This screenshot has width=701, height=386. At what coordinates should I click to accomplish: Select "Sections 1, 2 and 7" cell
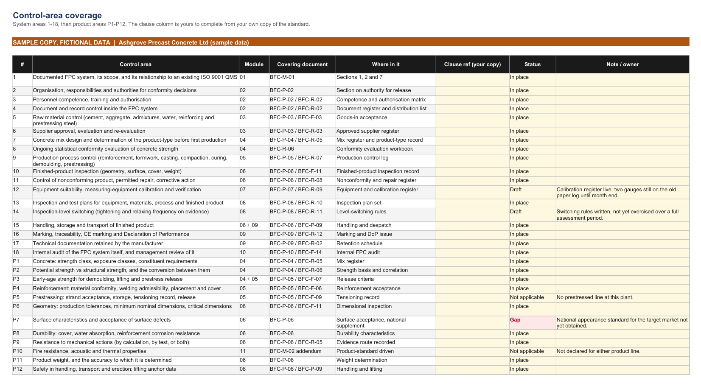pos(386,80)
